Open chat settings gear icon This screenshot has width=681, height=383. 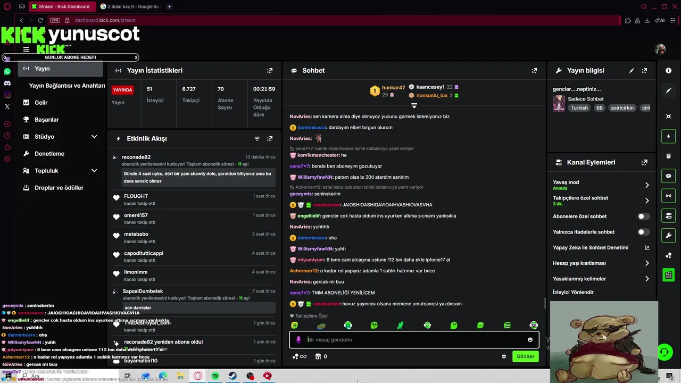pos(504,356)
